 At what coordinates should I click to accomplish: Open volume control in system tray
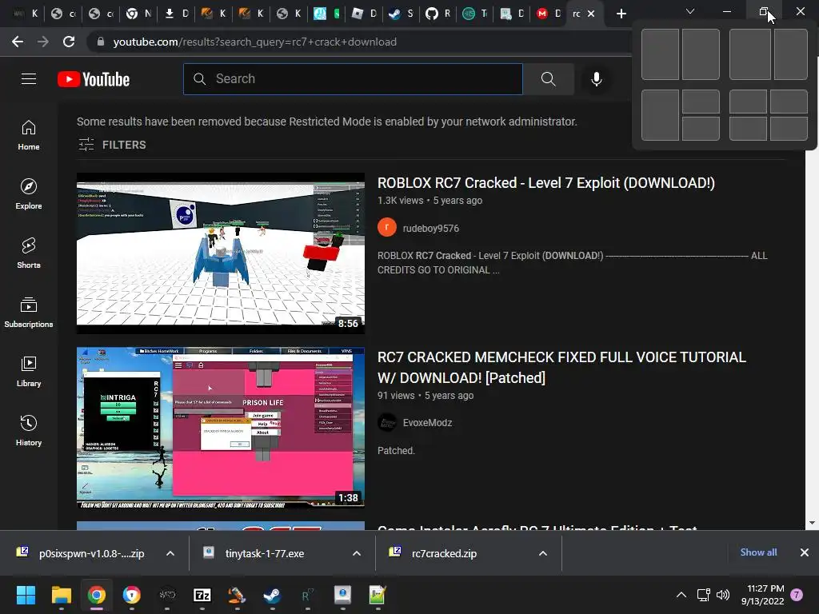pos(723,595)
